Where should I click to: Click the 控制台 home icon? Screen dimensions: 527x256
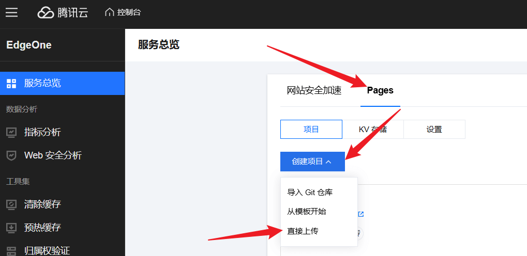pos(109,12)
